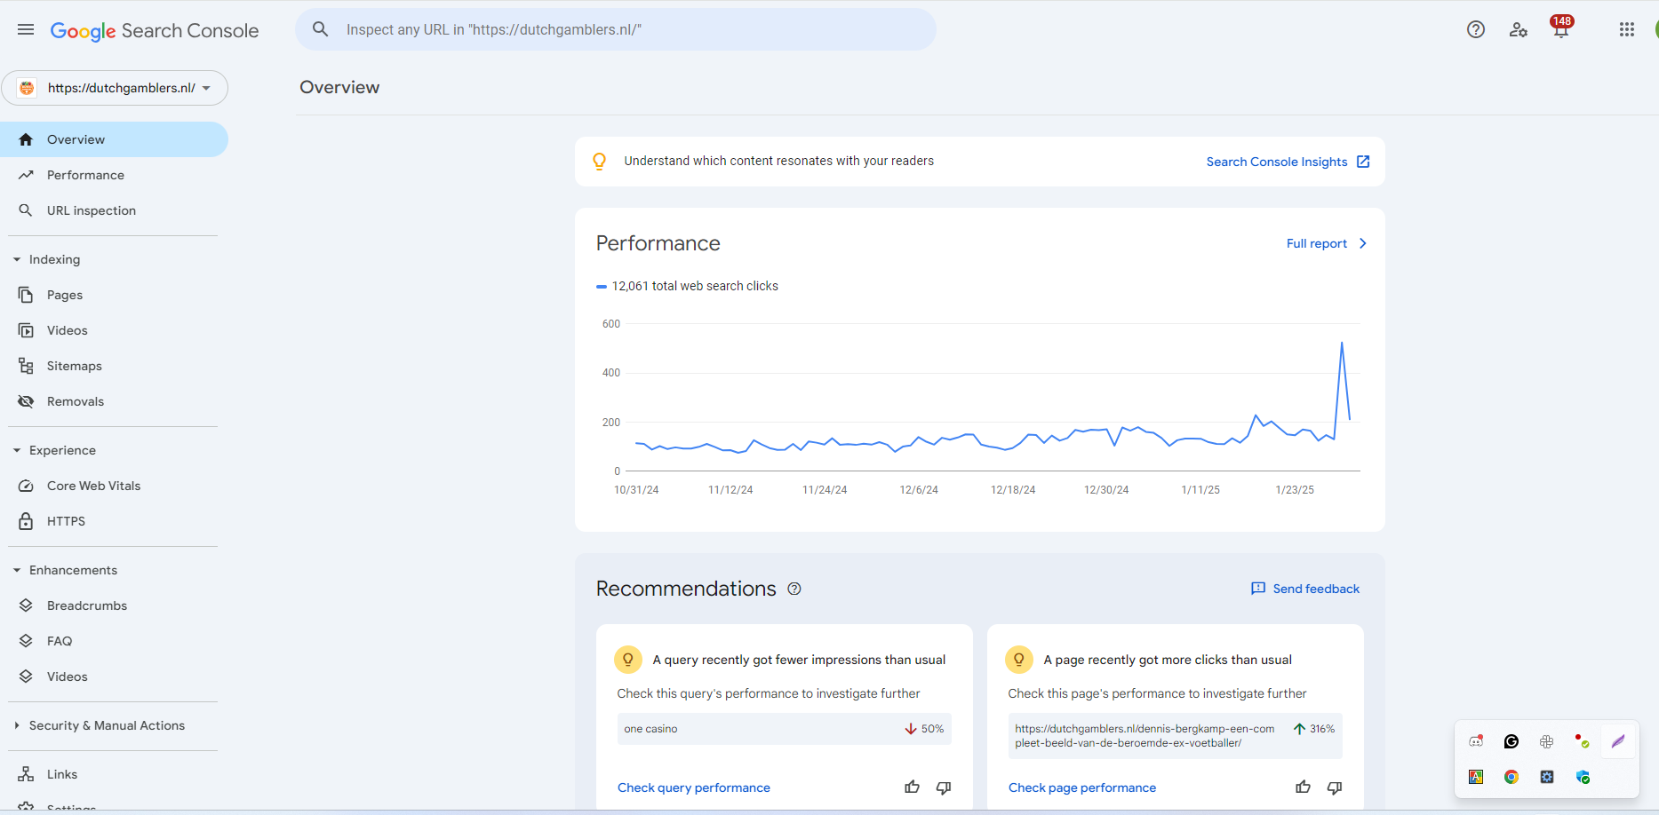Open the property selector dropdown dutchgamblers.nl
Image resolution: width=1659 pixels, height=815 pixels.
[x=115, y=88]
